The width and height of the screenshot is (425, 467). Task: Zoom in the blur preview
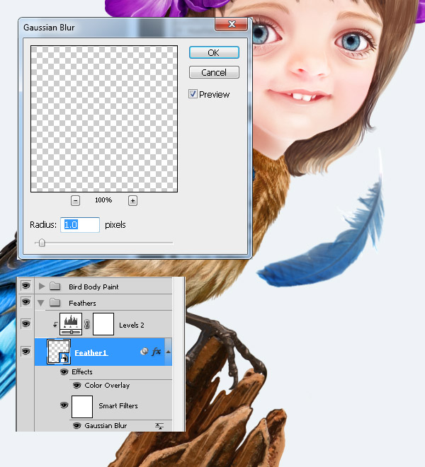(x=132, y=201)
